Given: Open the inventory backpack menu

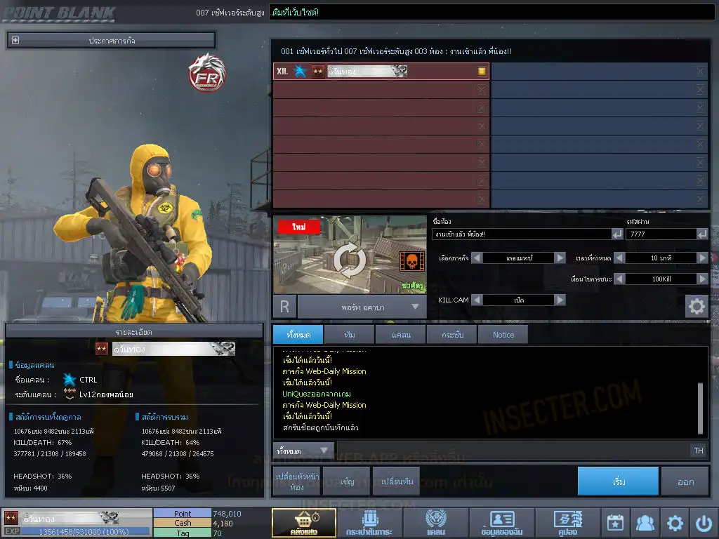Looking at the screenshot, I should (x=369, y=523).
